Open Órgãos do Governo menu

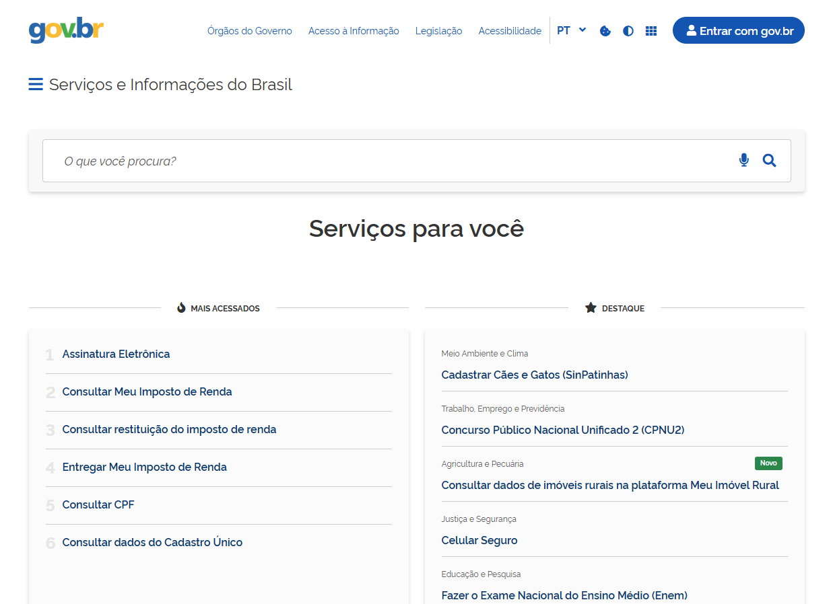point(250,31)
